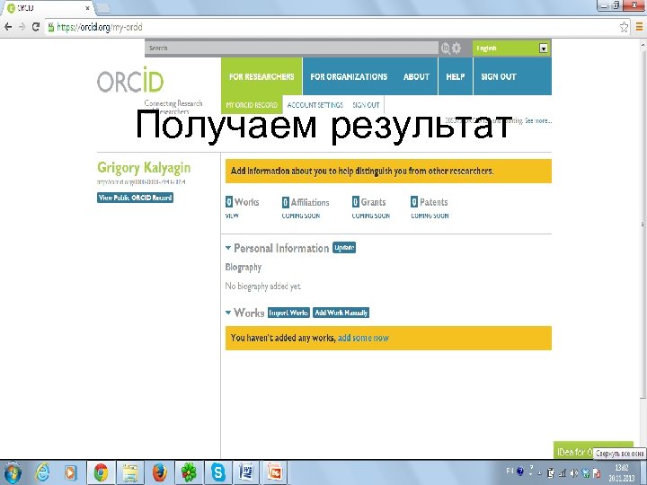Launch Internet Explorer from the taskbar
Screen dimensions: 647x485
pyautogui.click(x=42, y=472)
